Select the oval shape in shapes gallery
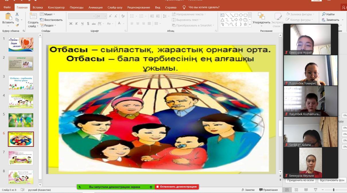 (241, 15)
